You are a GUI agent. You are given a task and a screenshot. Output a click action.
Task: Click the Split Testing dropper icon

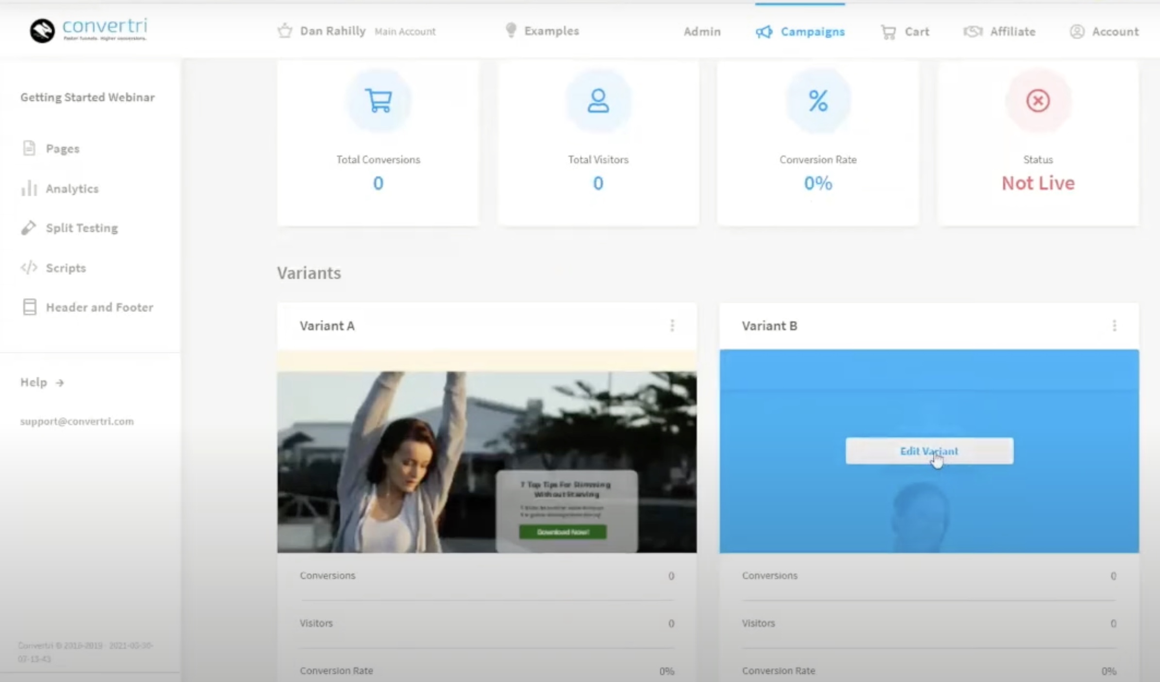29,227
